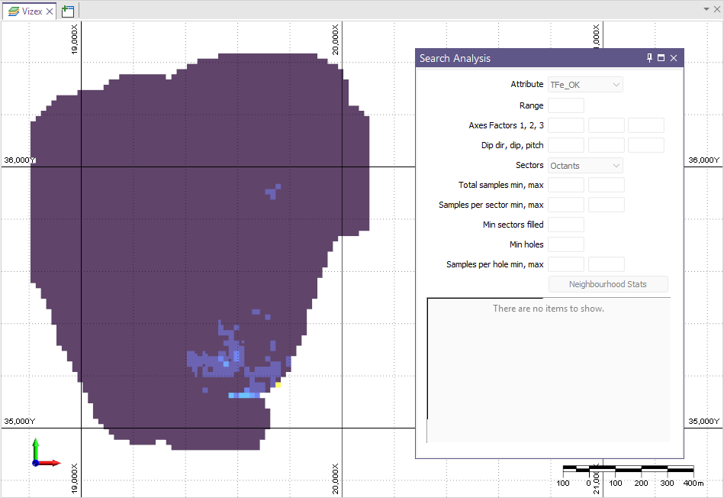
Task: Switch to the Vizex tab
Action: tap(27, 11)
